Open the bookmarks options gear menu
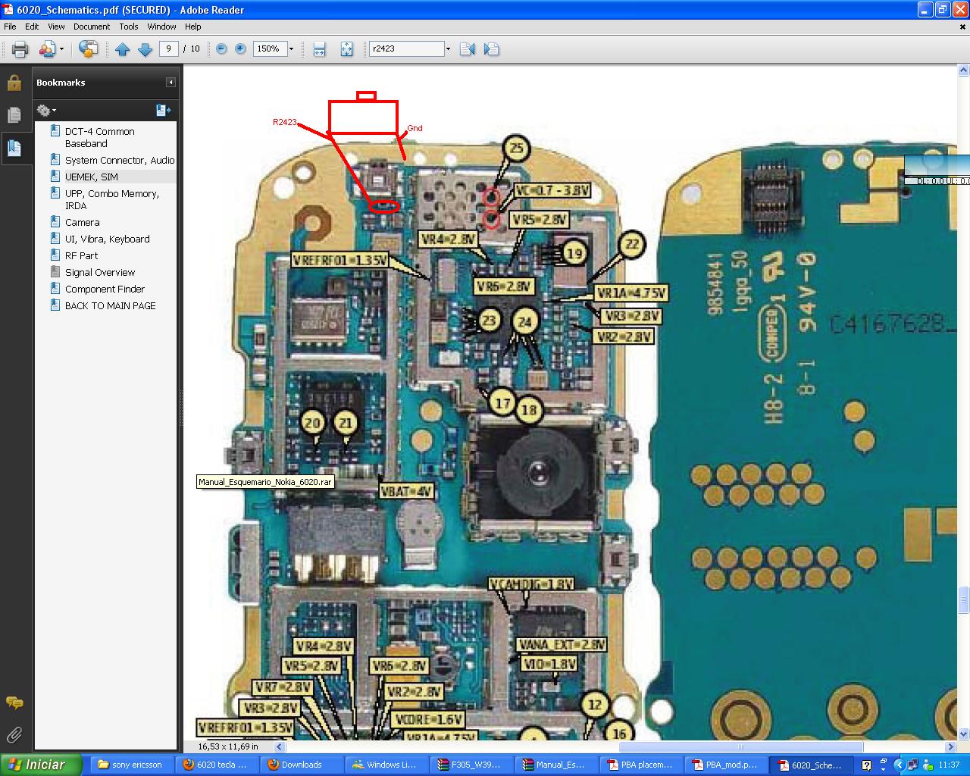Image resolution: width=970 pixels, height=776 pixels. (x=45, y=111)
